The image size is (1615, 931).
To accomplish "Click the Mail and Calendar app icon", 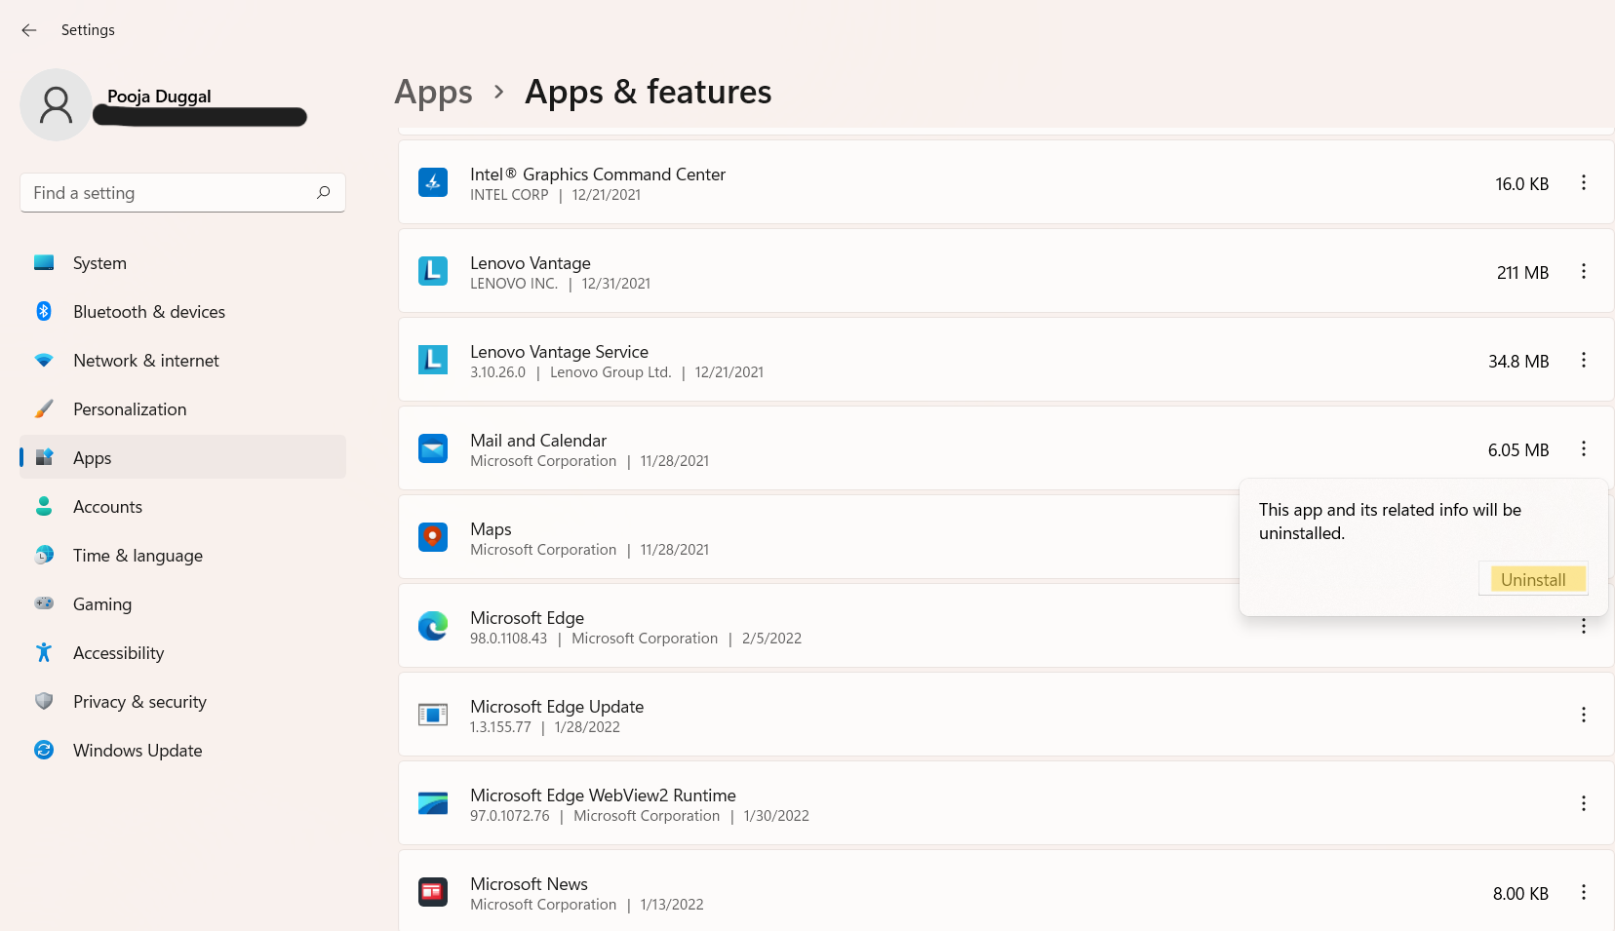I will [433, 448].
